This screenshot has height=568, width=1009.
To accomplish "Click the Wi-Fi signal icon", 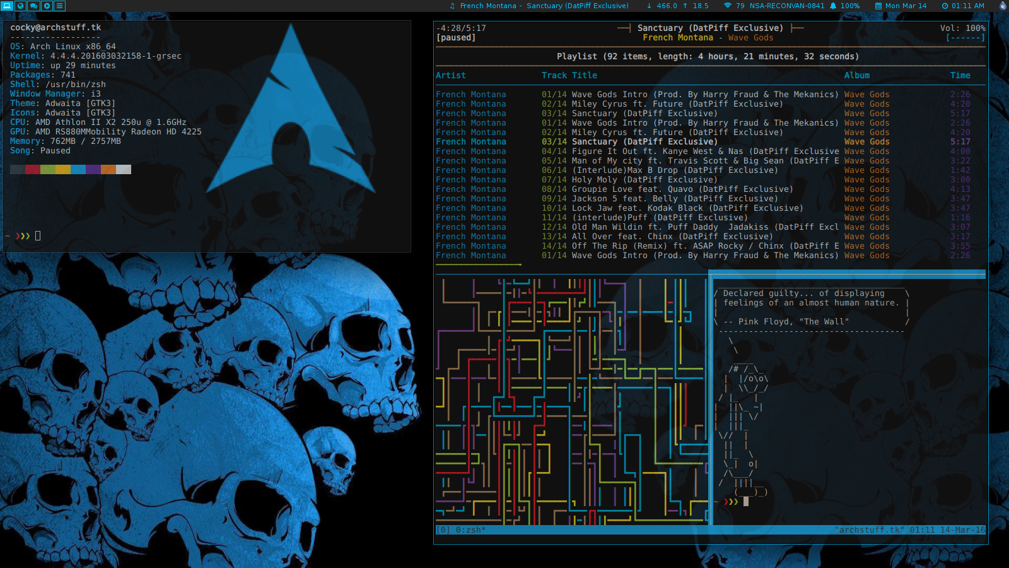I will [x=727, y=6].
